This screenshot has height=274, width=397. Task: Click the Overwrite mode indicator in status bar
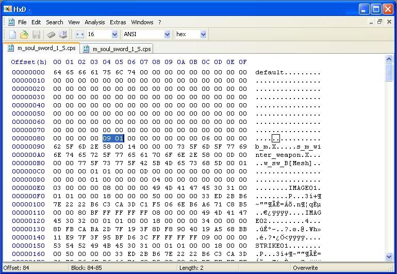305,268
